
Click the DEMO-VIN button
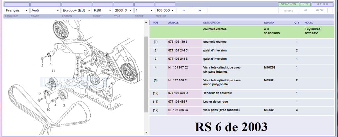click(288, 4)
